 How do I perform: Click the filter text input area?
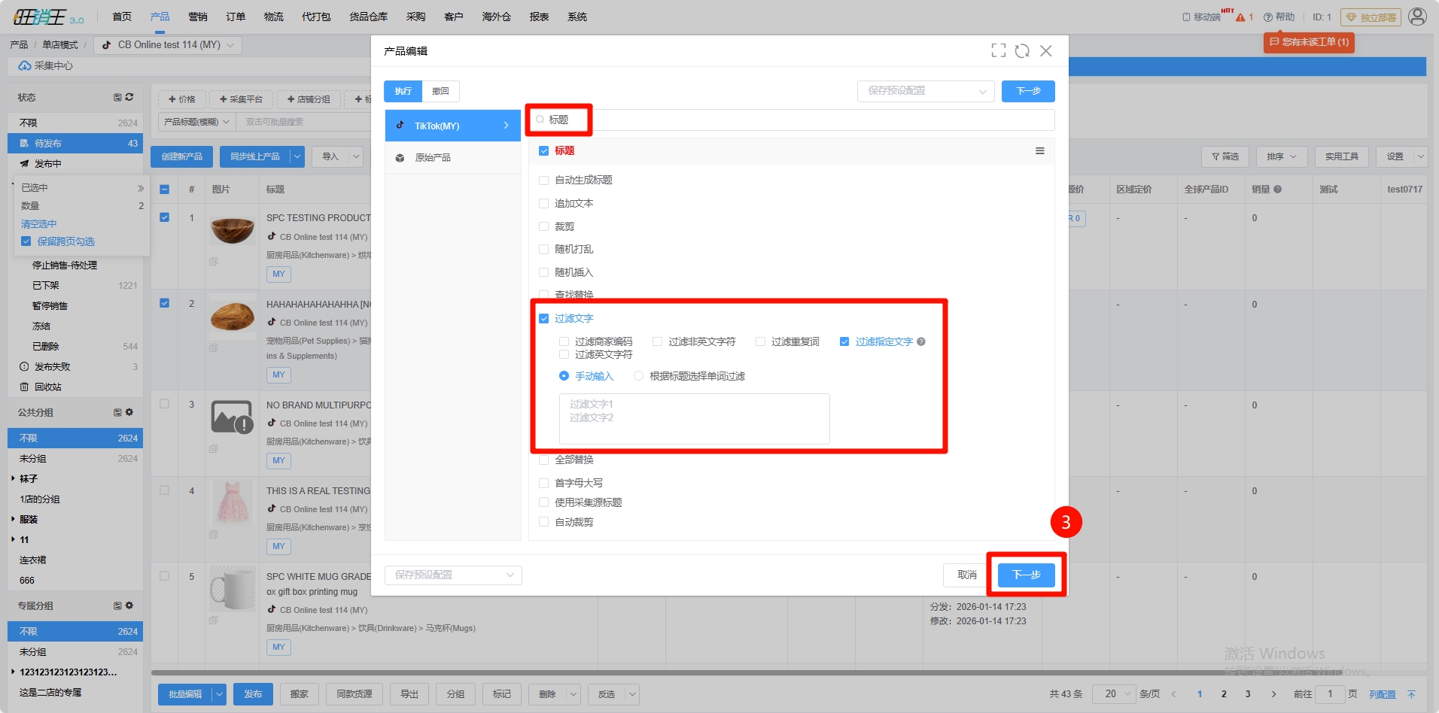point(694,418)
